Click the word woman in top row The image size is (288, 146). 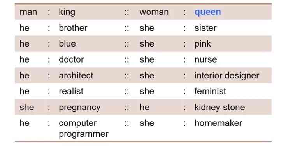154,12
